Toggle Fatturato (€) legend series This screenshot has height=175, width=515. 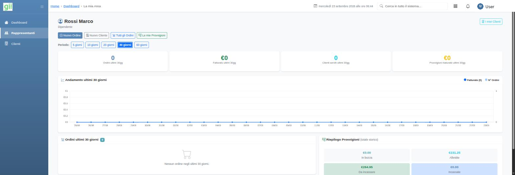click(473, 80)
